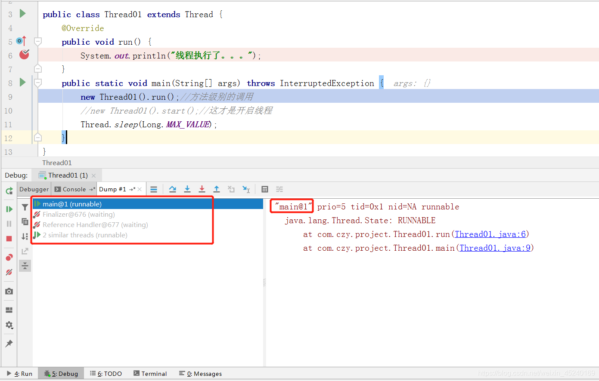Select Reference Handler@677 (waiting) thread

148,224
